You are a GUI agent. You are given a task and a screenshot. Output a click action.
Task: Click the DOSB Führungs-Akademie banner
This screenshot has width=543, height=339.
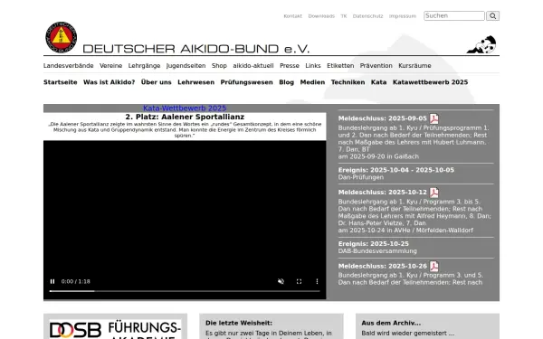(x=115, y=329)
